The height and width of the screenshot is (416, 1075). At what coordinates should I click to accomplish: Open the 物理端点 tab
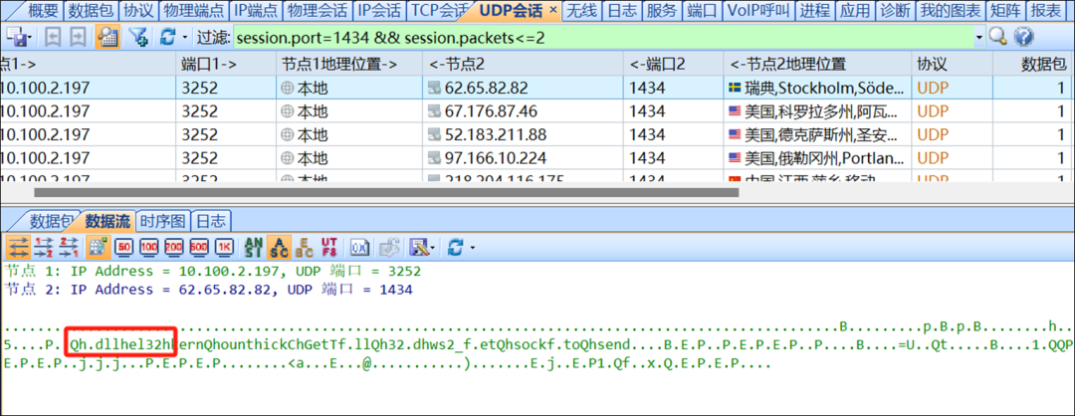point(193,10)
